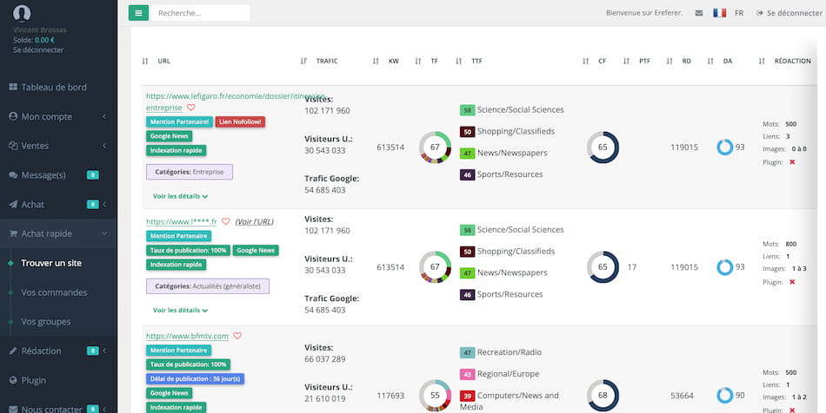This screenshot has width=826, height=413.
Task: Favorite the bfmtv.com listing with heart icon
Action: [x=237, y=336]
